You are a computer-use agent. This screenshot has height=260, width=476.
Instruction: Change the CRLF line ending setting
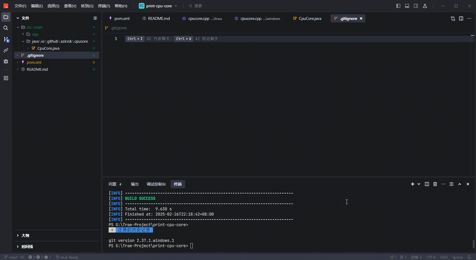pos(444,257)
